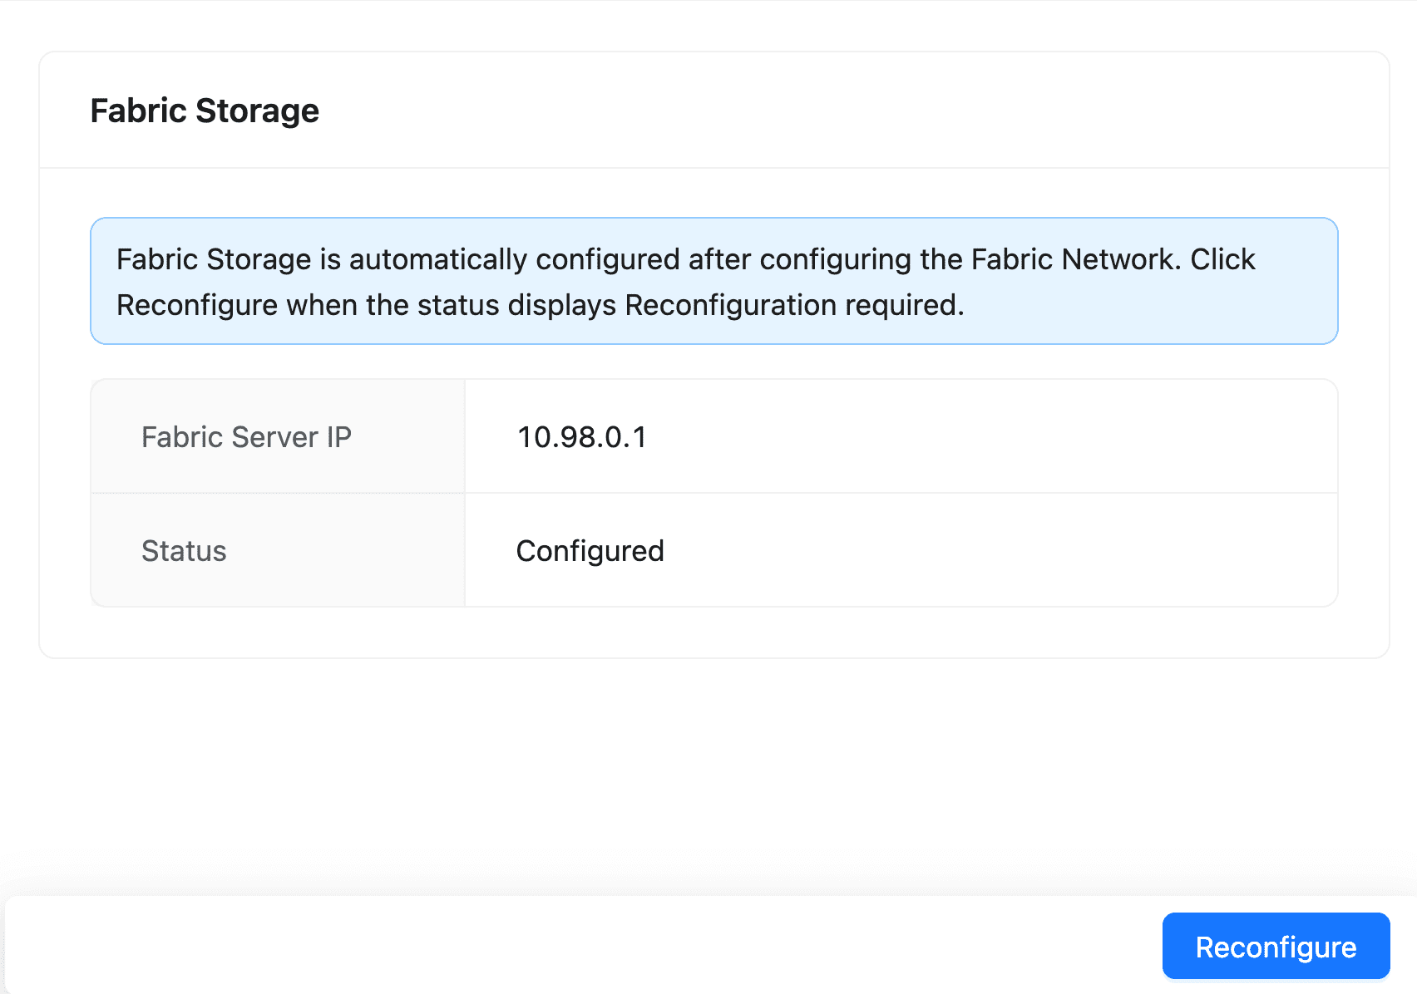Click the Fabric Storage card heading
This screenshot has width=1417, height=994.
(205, 111)
